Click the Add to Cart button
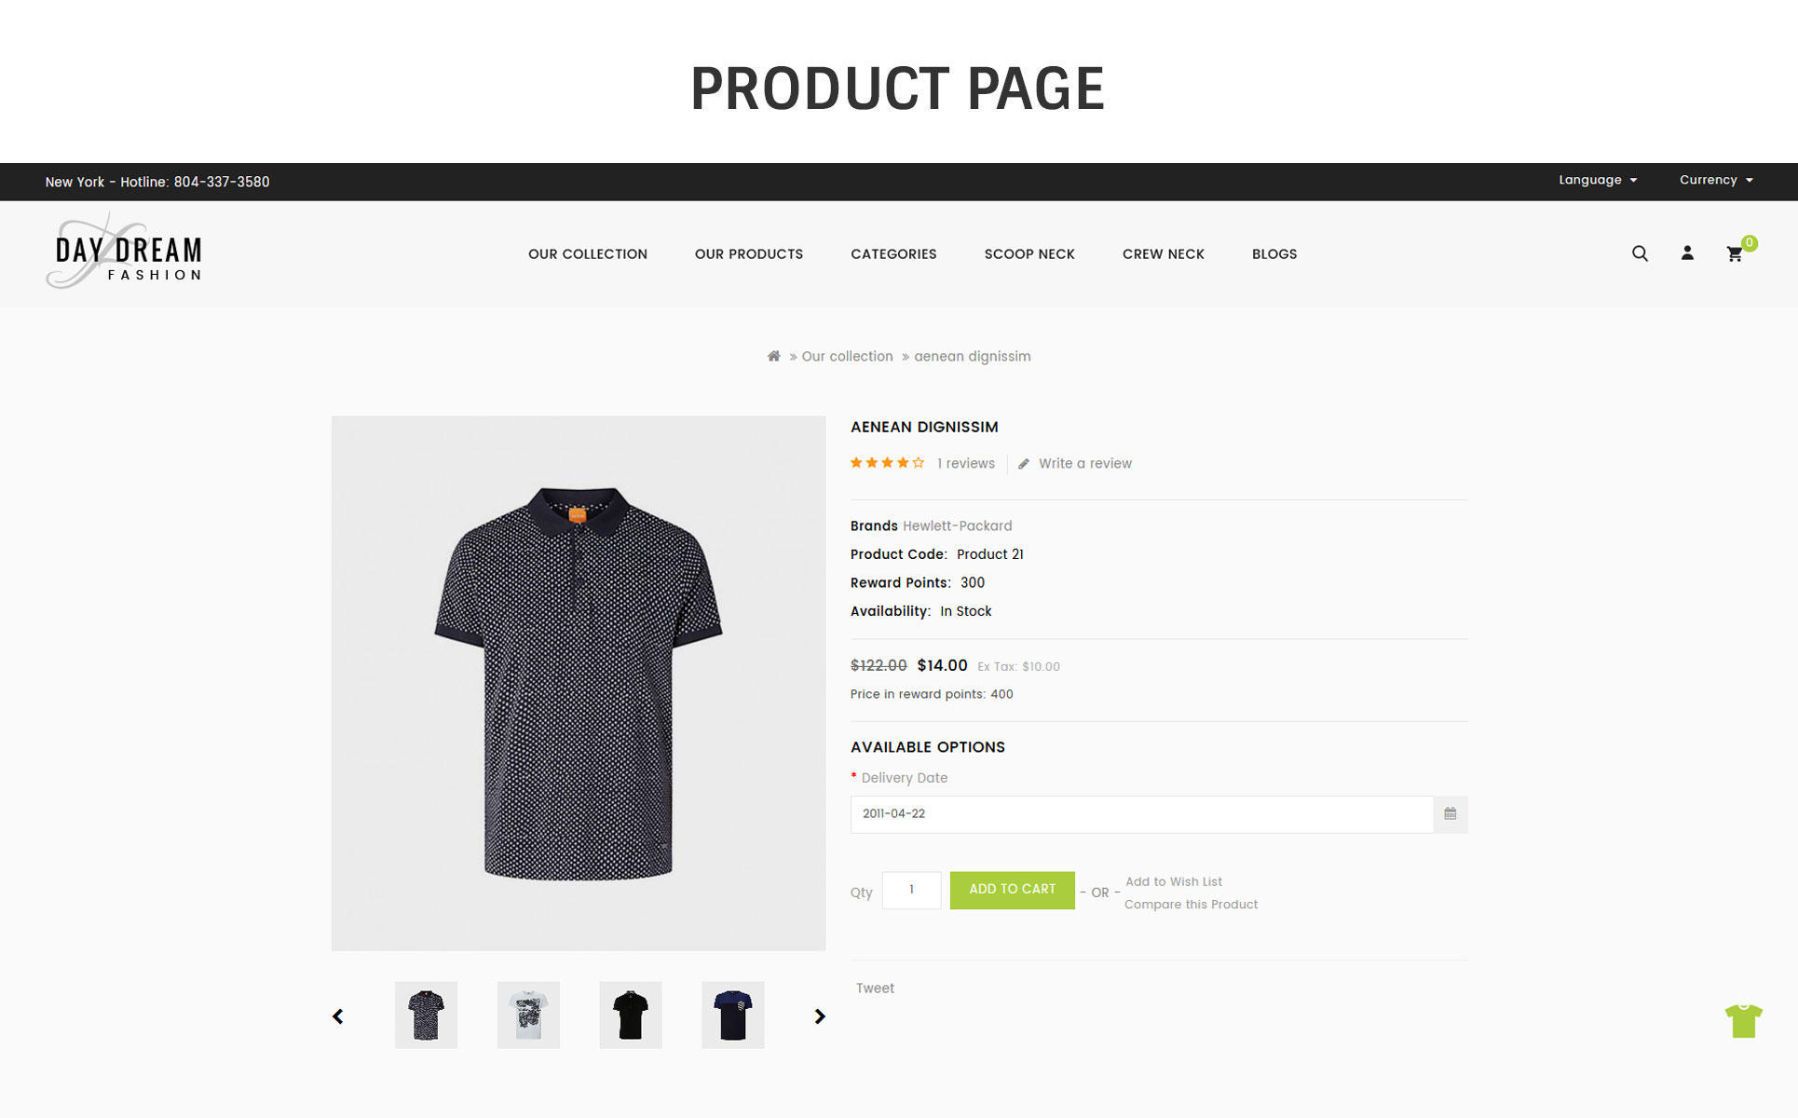The width and height of the screenshot is (1798, 1118). [1013, 890]
